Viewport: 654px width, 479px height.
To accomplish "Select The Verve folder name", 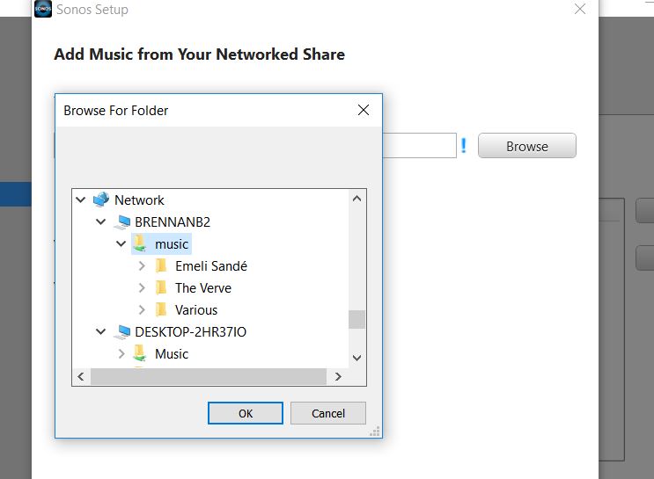I will [x=203, y=288].
